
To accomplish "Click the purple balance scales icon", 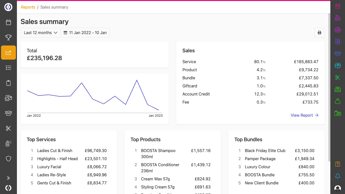I will pos(337,30).
